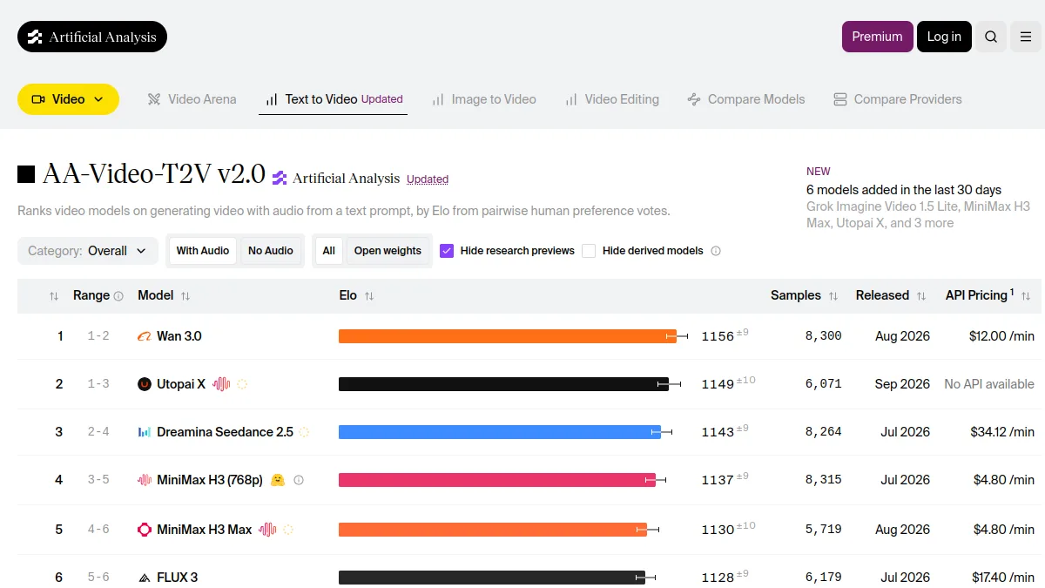
Task: Click the $17.40 /min pricing cell
Action: [1004, 578]
